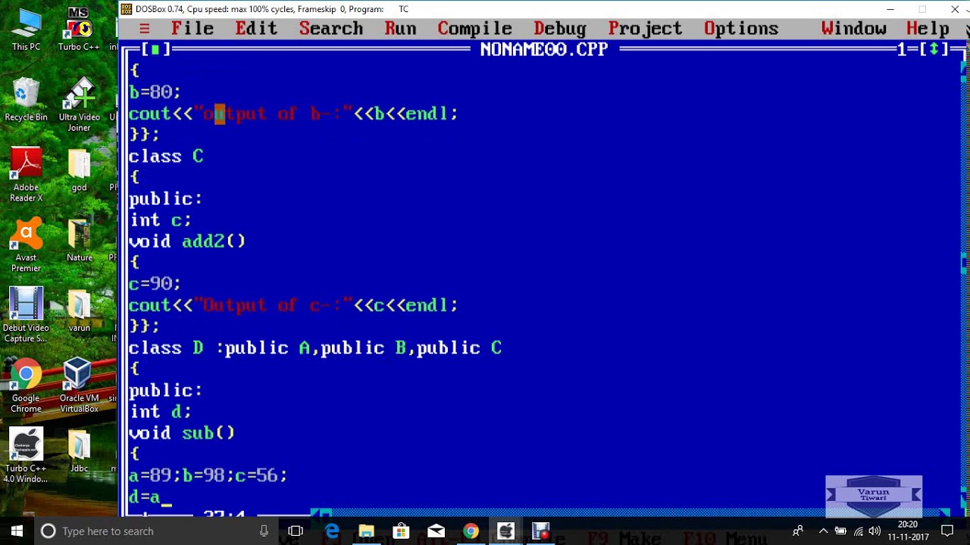This screenshot has width=970, height=545.
Task: Show hidden system tray icons
Action: tap(824, 531)
